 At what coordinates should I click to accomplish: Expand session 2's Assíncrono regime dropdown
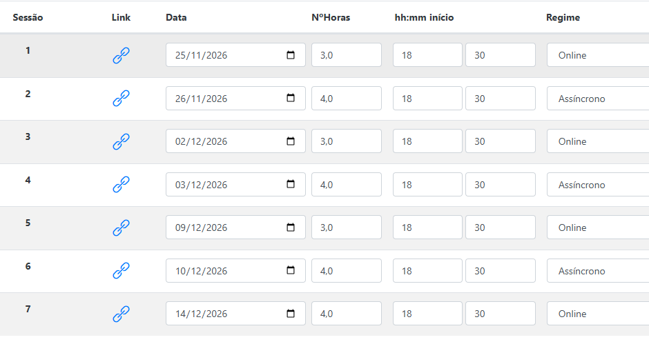(598, 99)
